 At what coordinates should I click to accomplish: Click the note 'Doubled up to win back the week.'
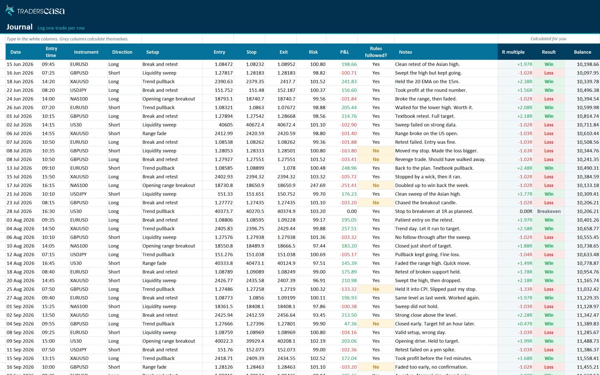(432, 185)
